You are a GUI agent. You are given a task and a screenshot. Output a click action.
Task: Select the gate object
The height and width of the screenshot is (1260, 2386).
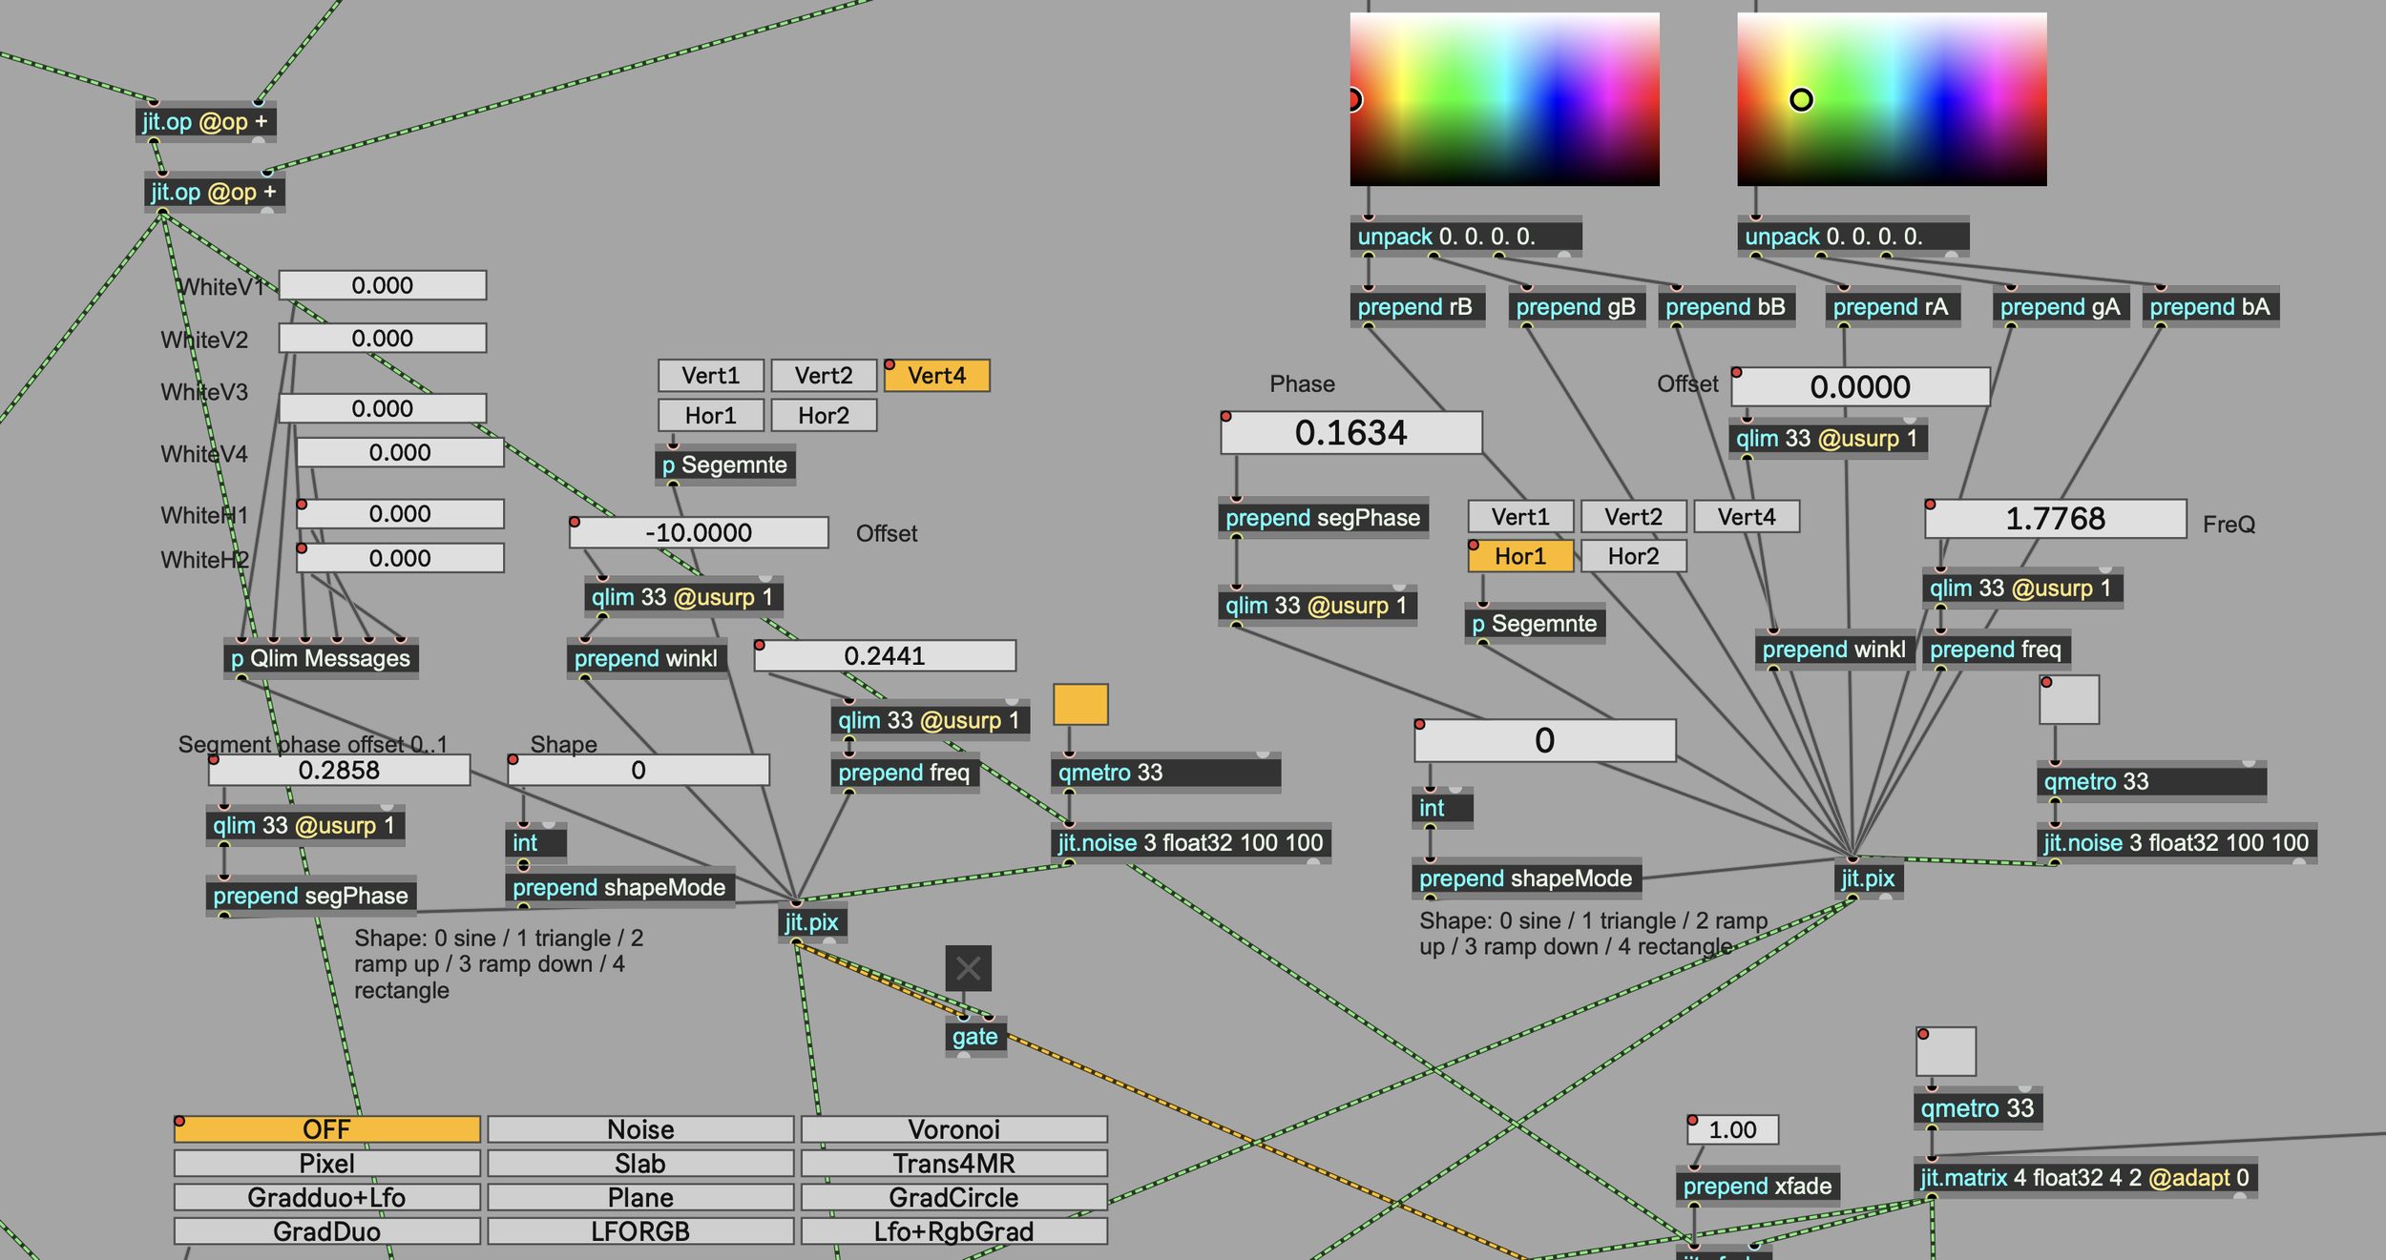pyautogui.click(x=974, y=1037)
